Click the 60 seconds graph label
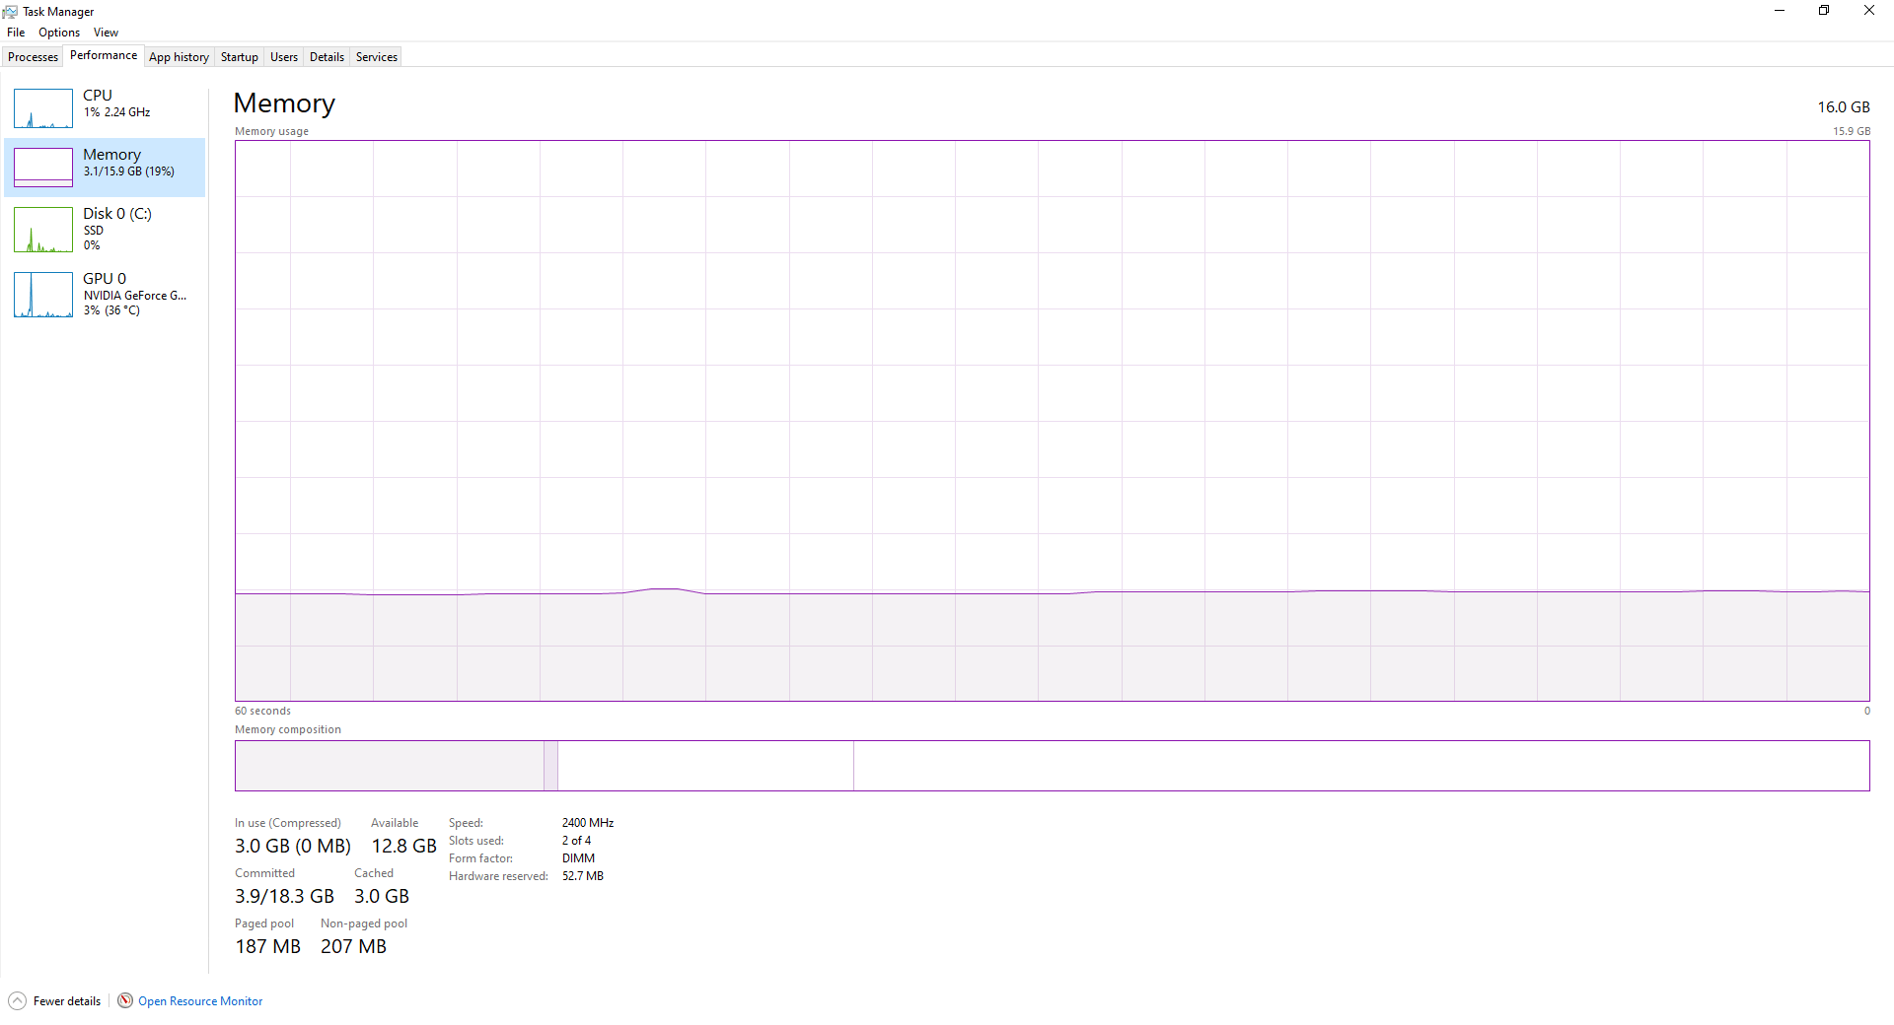Viewport: 1894px width, 1025px height. pyautogui.click(x=262, y=711)
